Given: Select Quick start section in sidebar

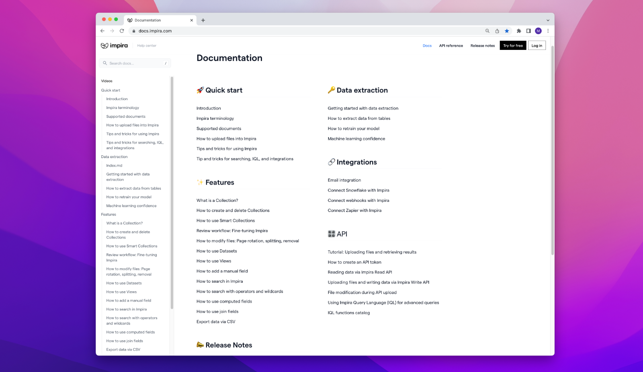Looking at the screenshot, I should pyautogui.click(x=111, y=90).
